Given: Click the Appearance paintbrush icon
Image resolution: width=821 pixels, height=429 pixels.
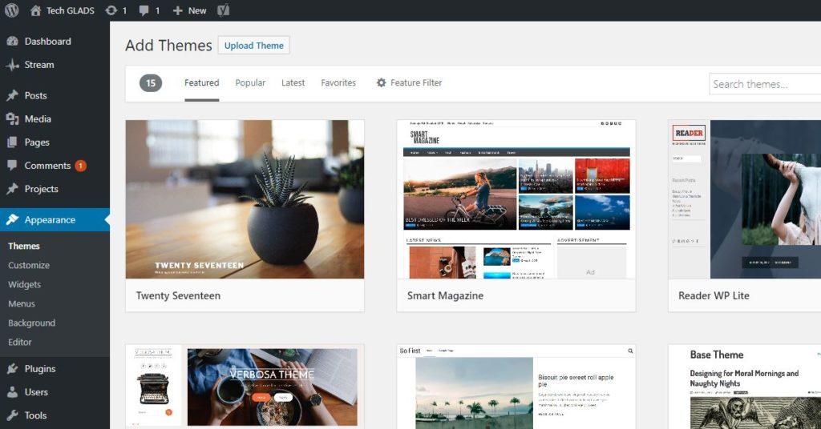Looking at the screenshot, I should coord(13,219).
